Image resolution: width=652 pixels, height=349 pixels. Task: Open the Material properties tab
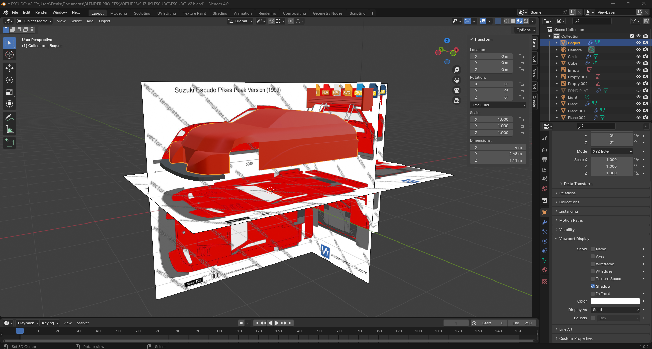(x=545, y=270)
